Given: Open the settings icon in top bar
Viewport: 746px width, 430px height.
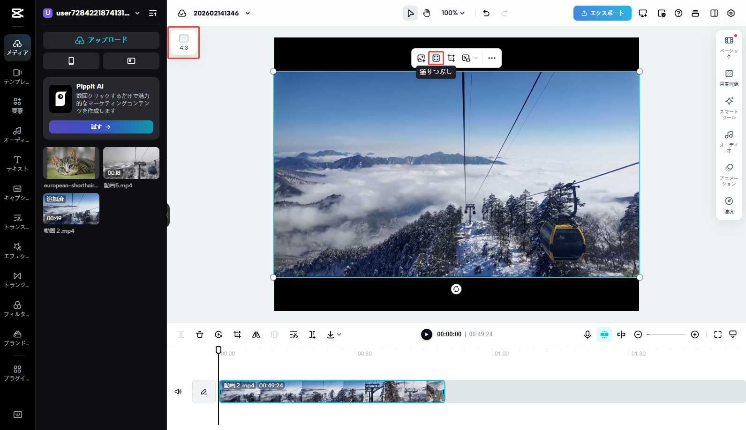Looking at the screenshot, I should pyautogui.click(x=731, y=13).
